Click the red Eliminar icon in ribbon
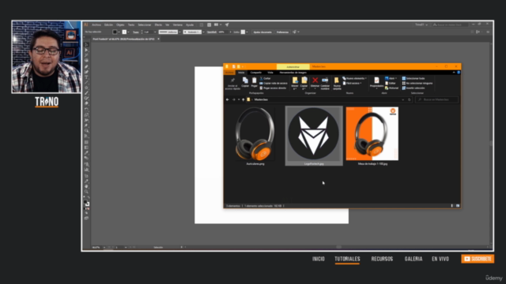 (315, 80)
